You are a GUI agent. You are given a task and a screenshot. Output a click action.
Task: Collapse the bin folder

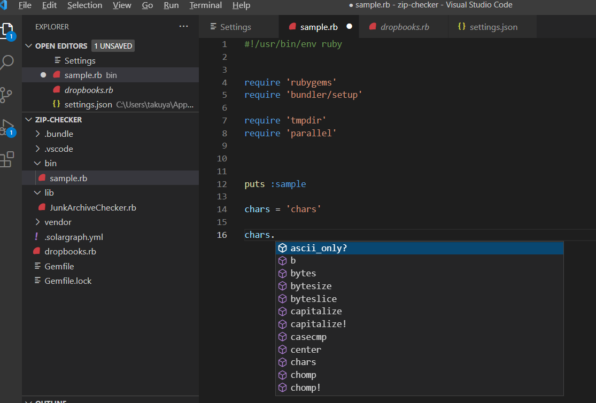coord(37,163)
